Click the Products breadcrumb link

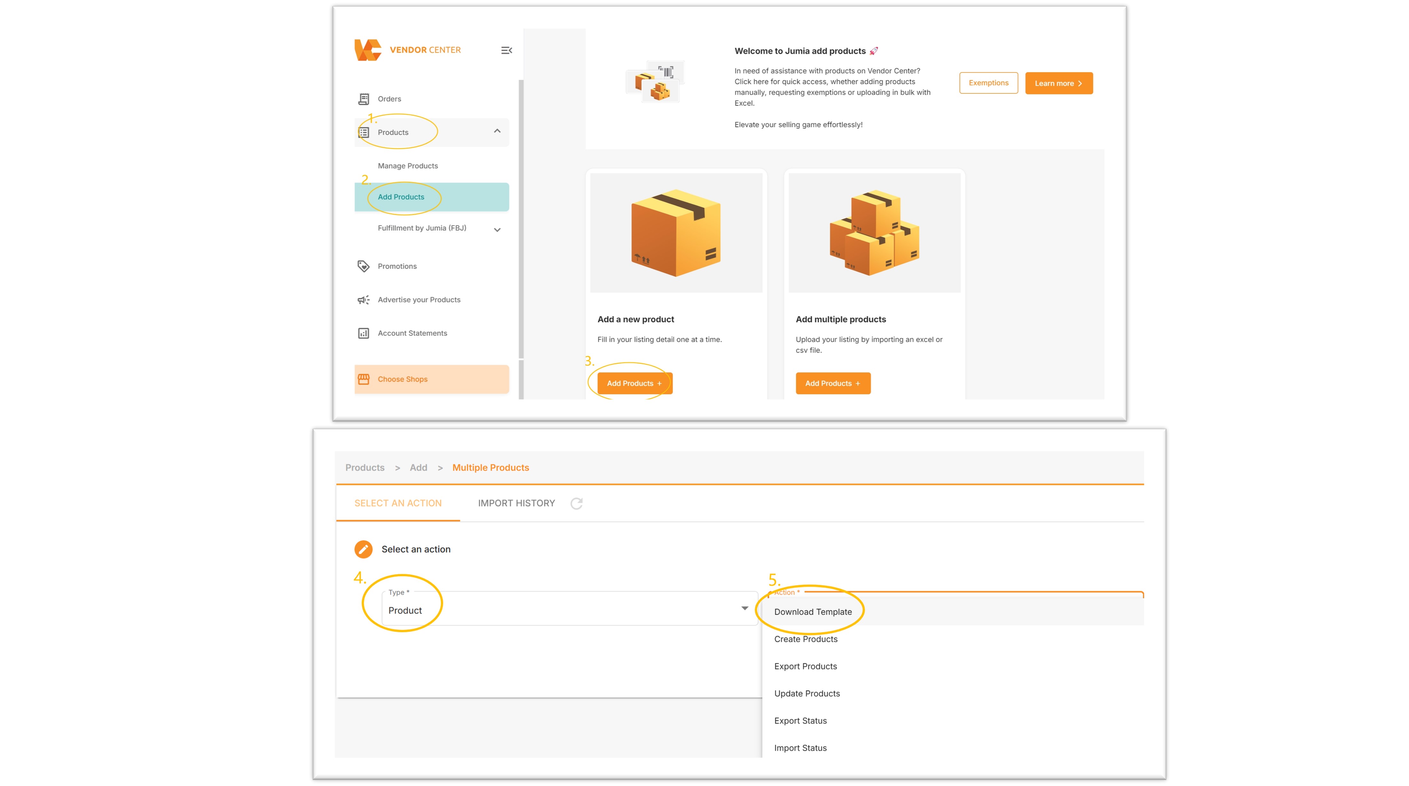(365, 468)
